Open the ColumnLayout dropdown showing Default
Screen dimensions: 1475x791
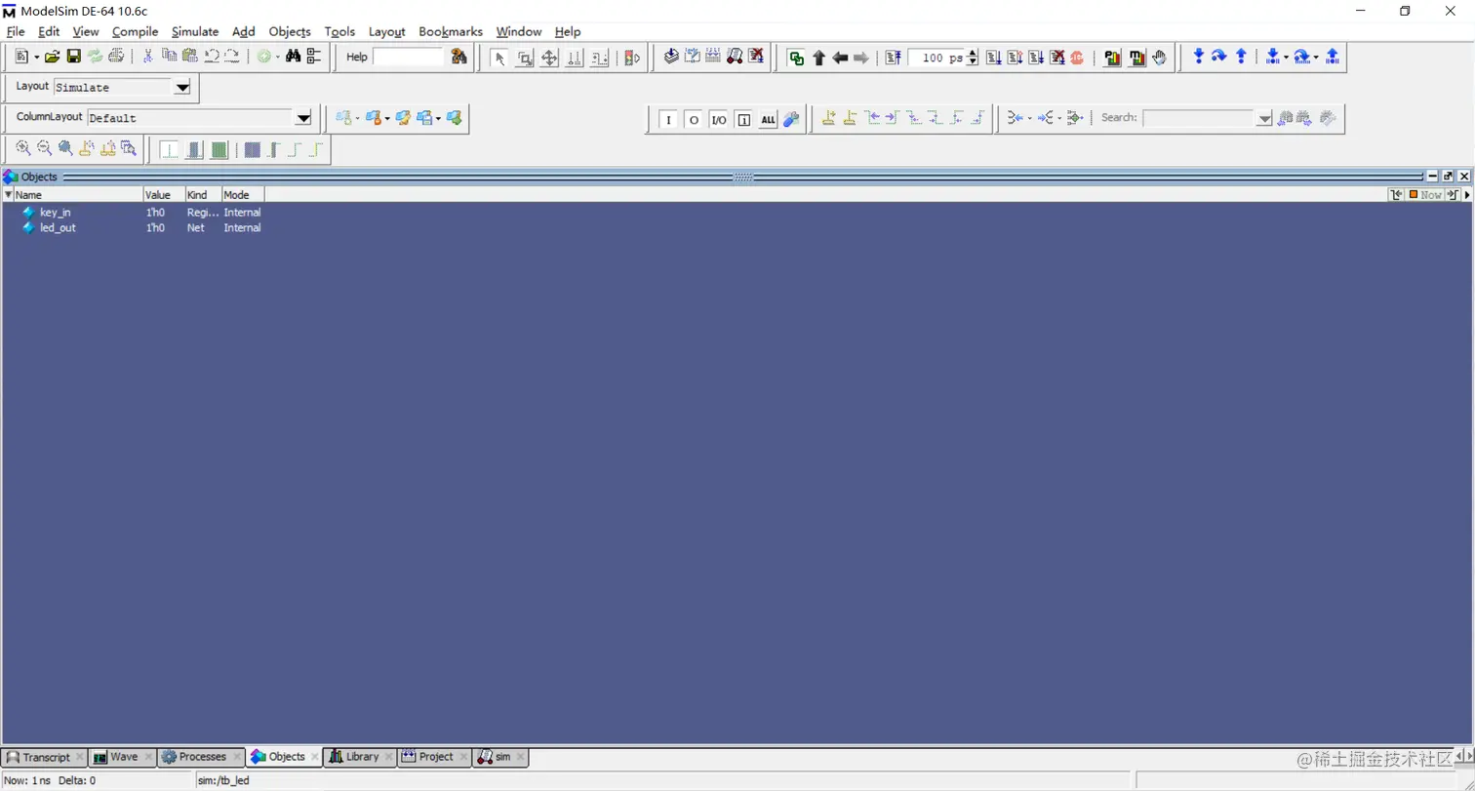(303, 118)
